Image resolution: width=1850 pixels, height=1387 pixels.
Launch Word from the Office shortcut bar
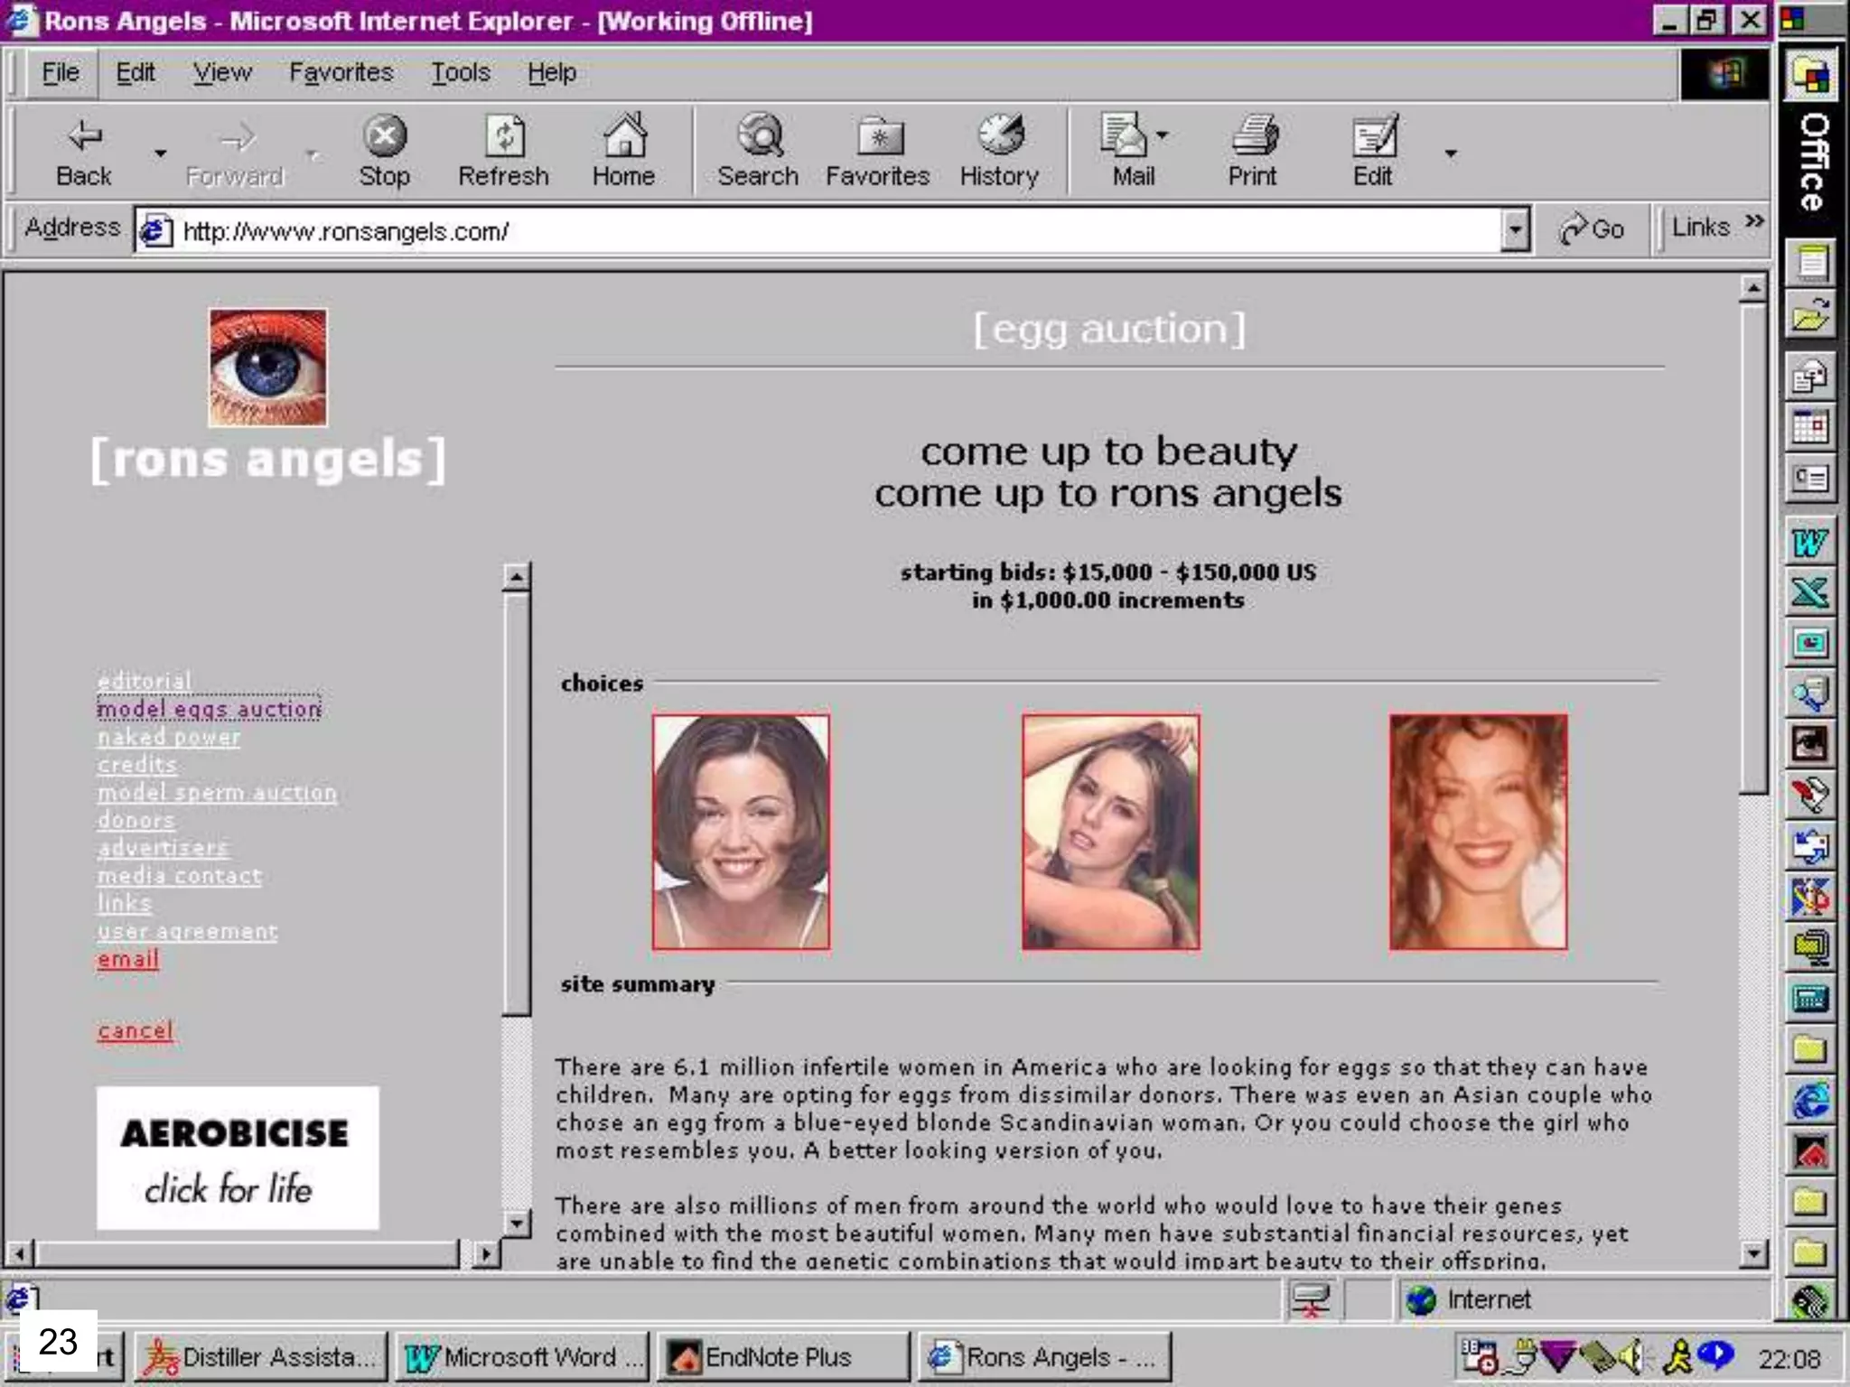1809,543
